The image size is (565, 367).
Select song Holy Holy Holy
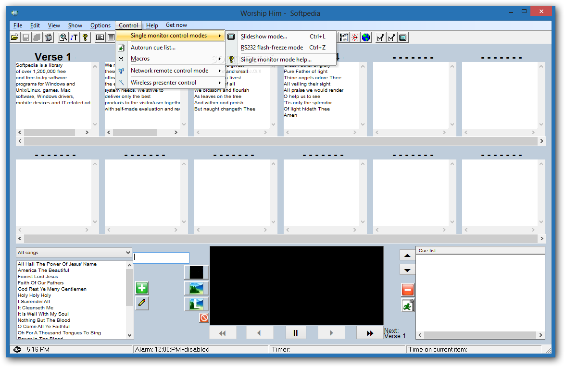(34, 295)
